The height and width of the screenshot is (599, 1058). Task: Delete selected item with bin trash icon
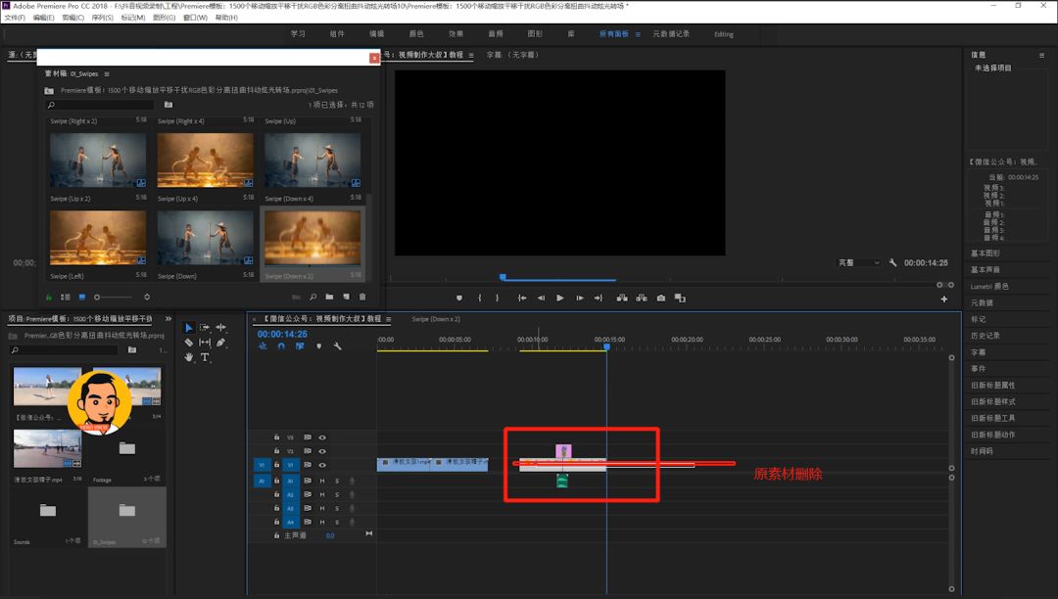(362, 298)
